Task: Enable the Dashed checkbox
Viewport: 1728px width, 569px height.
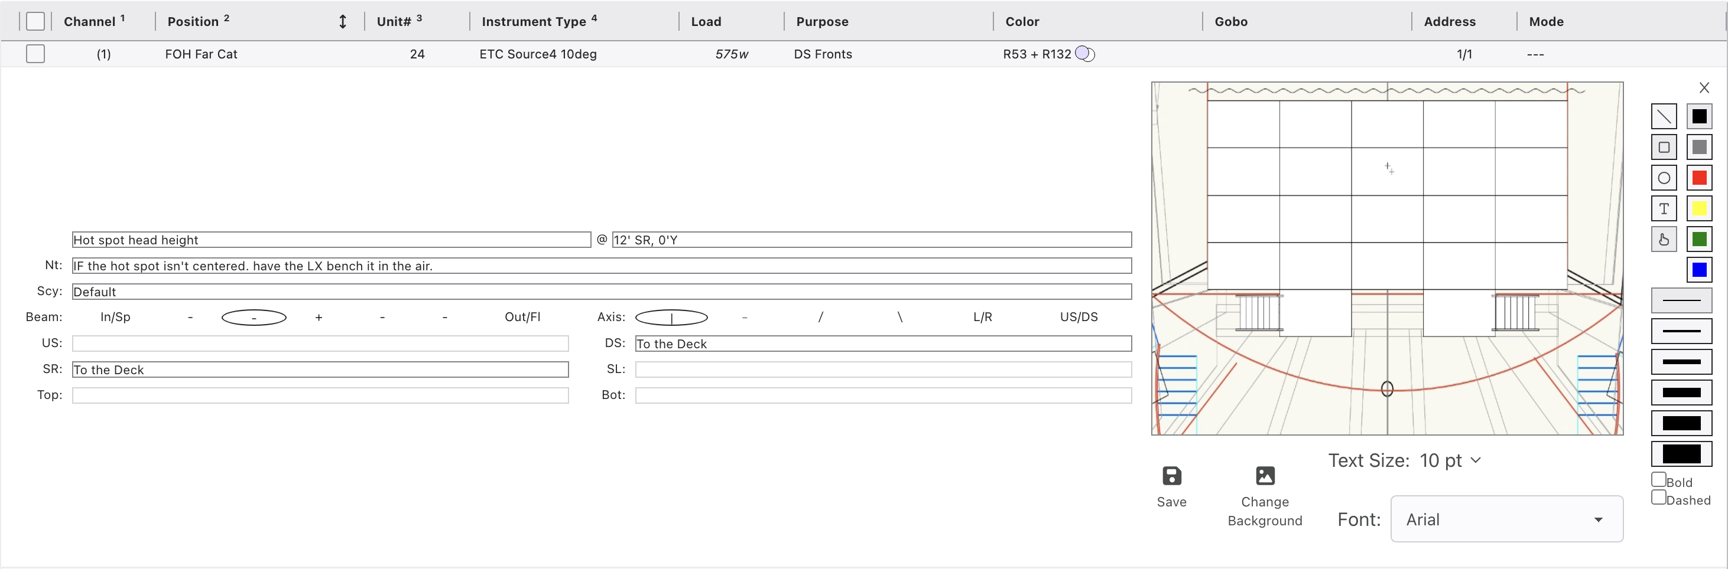Action: [1658, 498]
